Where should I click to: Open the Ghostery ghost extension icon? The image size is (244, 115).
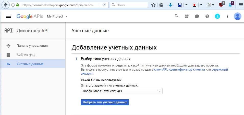pos(231,5)
